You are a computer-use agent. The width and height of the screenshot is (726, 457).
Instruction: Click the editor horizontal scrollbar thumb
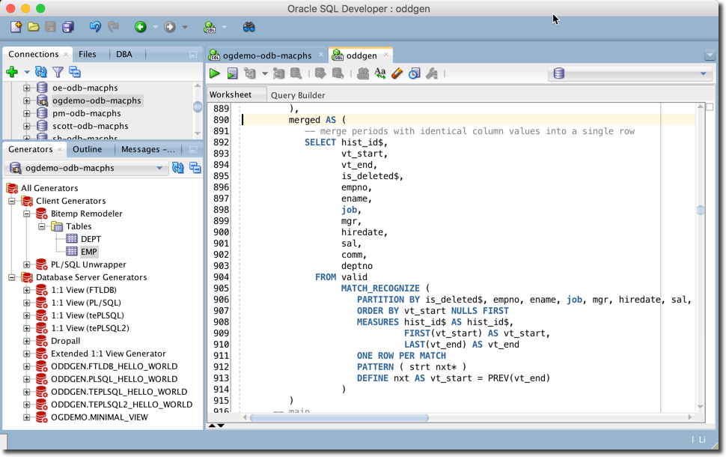[x=339, y=417]
